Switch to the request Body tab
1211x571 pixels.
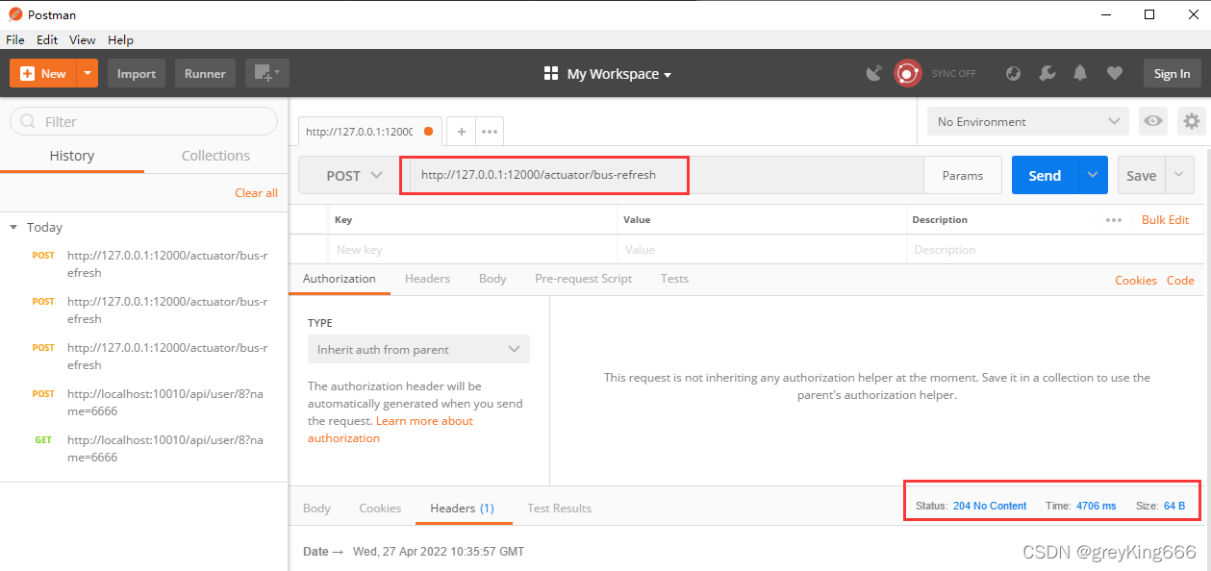coord(492,279)
